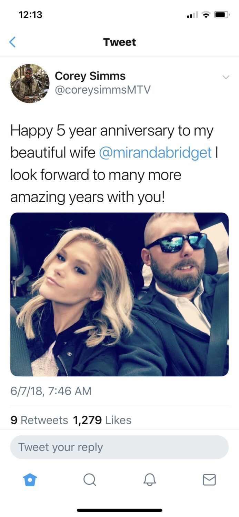Check the Wi-Fi status icon
This screenshot has height=517, width=239.
pyautogui.click(x=206, y=15)
